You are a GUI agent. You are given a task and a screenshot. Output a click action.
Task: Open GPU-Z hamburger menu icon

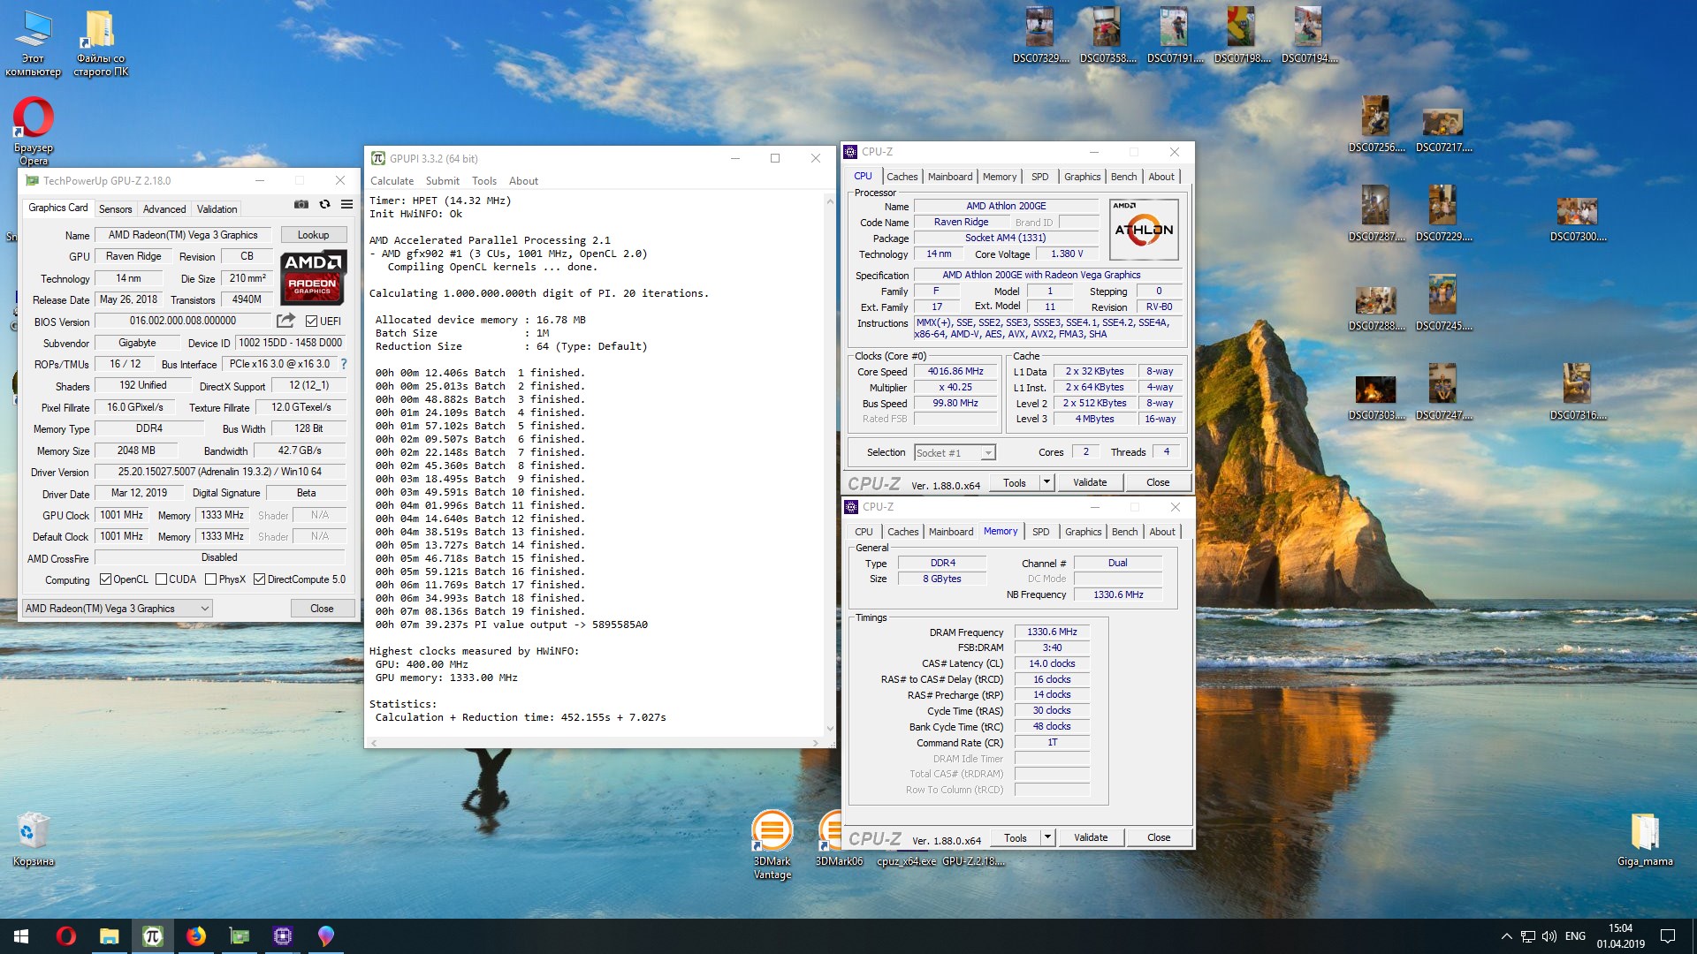(346, 204)
